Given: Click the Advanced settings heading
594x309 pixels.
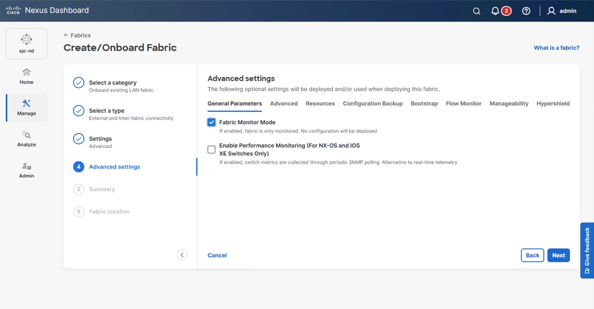Looking at the screenshot, I should pos(241,78).
